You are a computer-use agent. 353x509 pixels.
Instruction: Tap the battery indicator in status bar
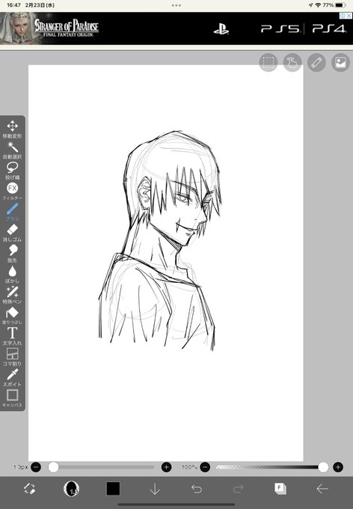[341, 5]
